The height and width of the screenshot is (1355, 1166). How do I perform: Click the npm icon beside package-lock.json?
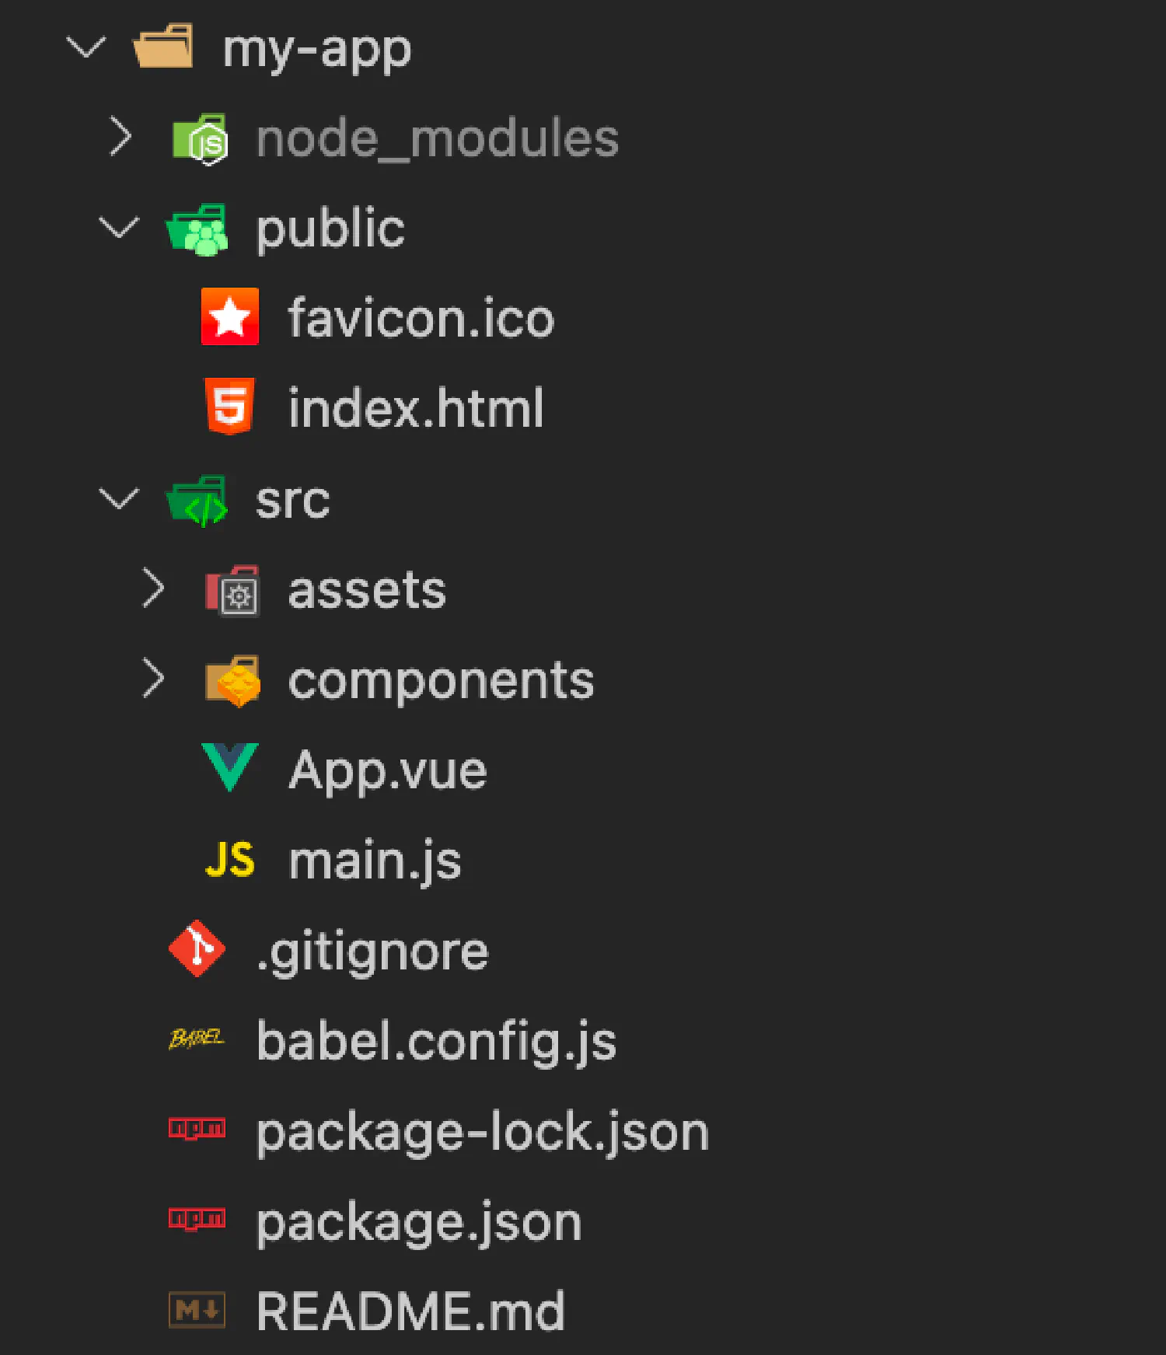[197, 1128]
